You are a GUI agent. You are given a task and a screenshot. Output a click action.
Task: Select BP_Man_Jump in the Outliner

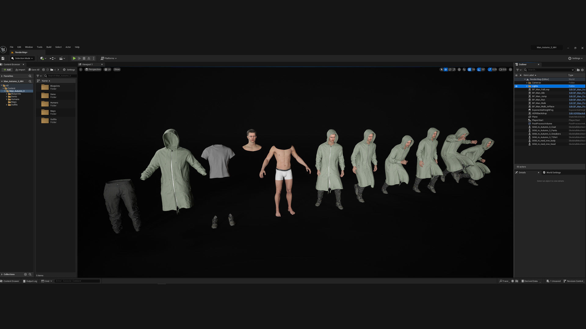pos(539,96)
